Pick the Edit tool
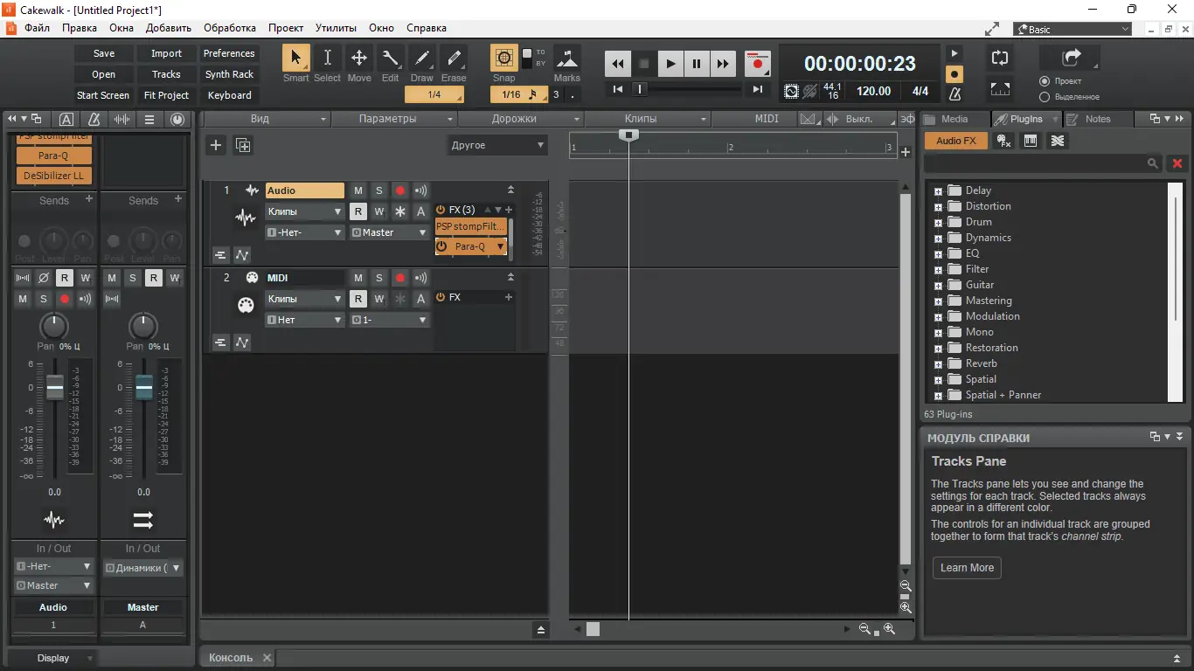The width and height of the screenshot is (1194, 671). (x=390, y=59)
